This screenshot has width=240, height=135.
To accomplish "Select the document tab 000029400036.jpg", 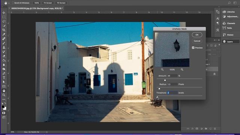I will [37, 8].
